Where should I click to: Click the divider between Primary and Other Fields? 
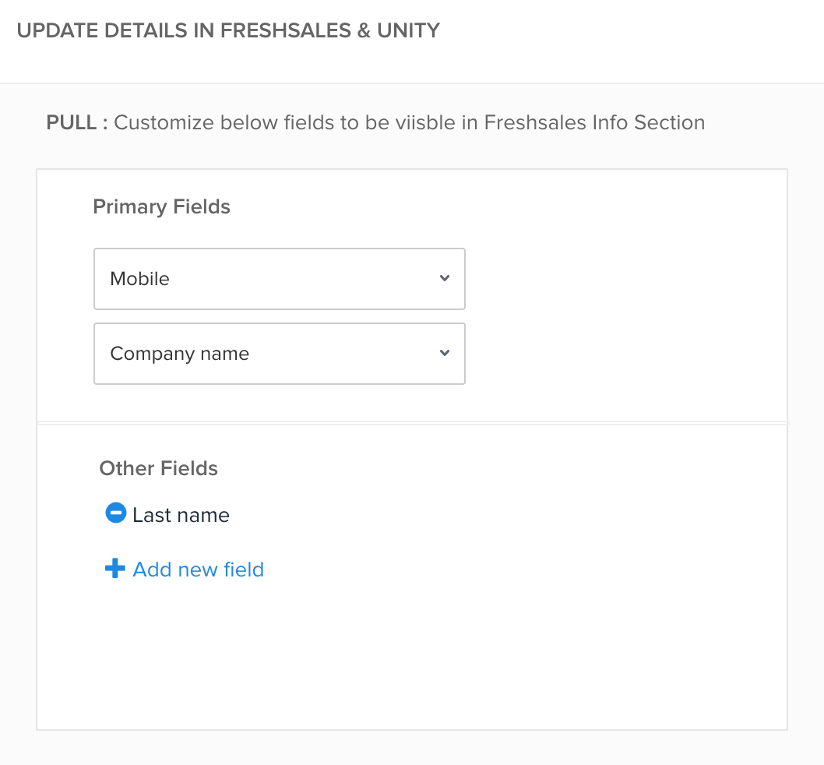click(x=412, y=423)
